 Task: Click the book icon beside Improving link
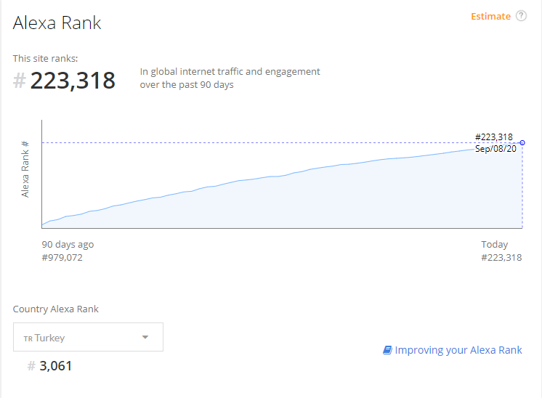387,350
